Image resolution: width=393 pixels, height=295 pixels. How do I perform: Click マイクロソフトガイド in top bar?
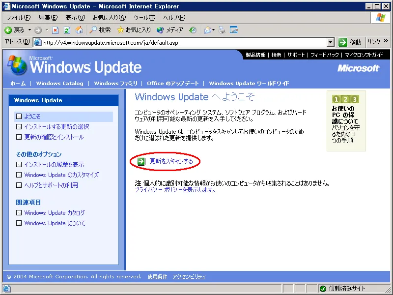click(364, 55)
